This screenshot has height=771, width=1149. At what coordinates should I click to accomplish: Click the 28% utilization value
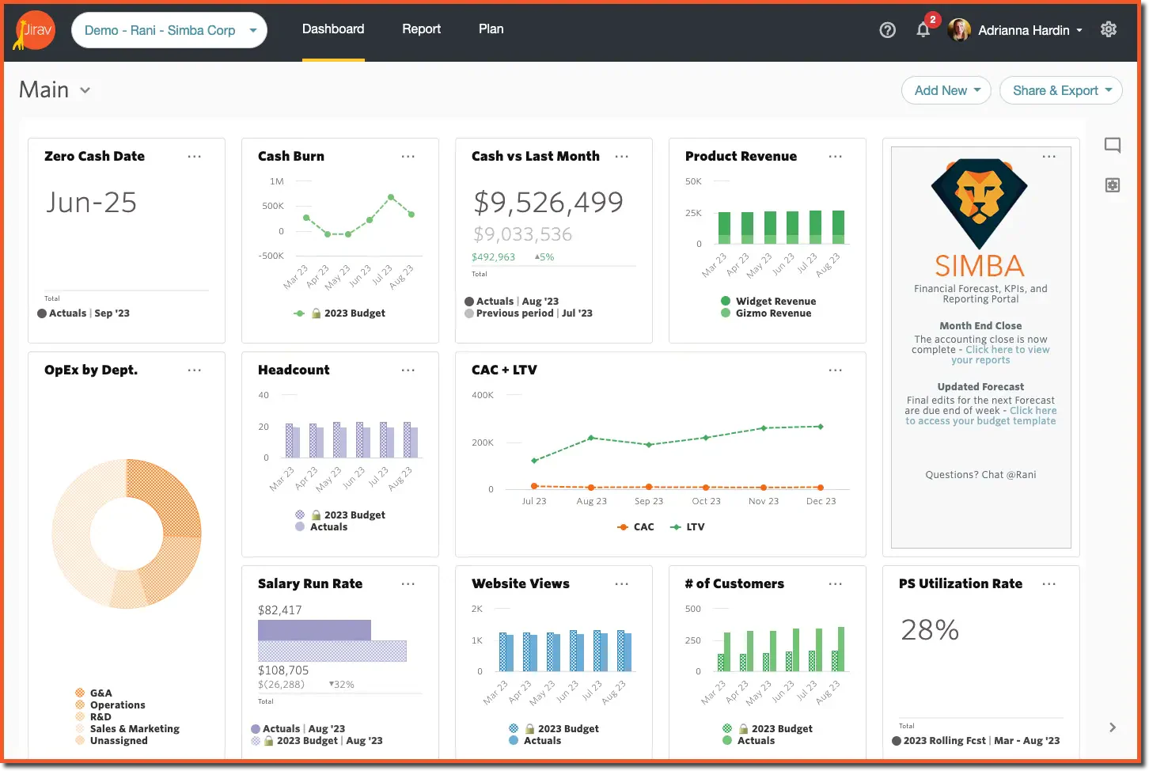pos(930,630)
